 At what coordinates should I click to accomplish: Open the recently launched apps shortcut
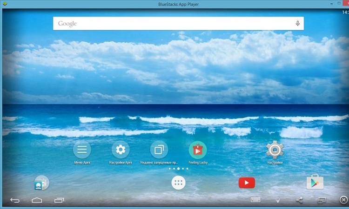(159, 150)
